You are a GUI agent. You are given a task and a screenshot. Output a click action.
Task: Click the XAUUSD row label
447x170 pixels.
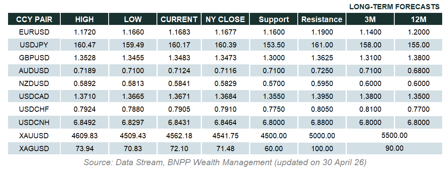pyautogui.click(x=34, y=135)
